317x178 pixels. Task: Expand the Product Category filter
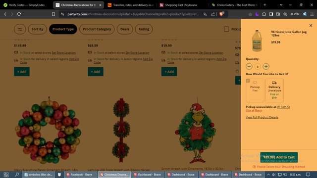[97, 29]
